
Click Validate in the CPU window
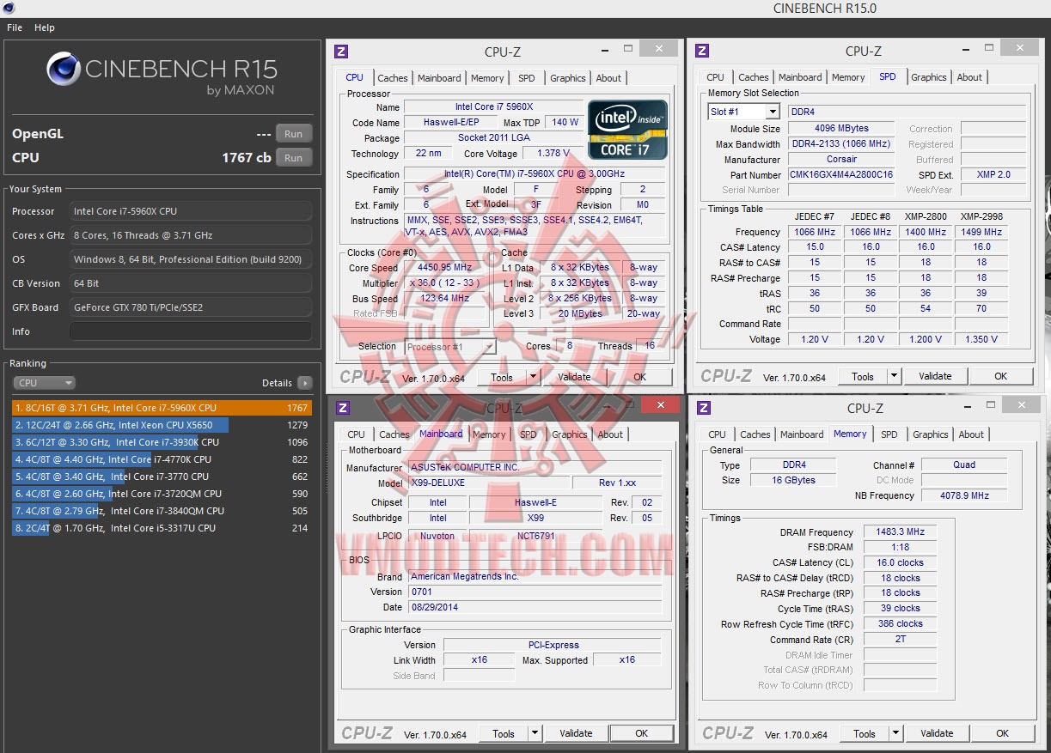click(x=574, y=376)
